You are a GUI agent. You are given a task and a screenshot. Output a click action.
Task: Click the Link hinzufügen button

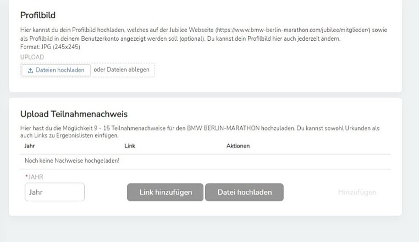coord(165,192)
